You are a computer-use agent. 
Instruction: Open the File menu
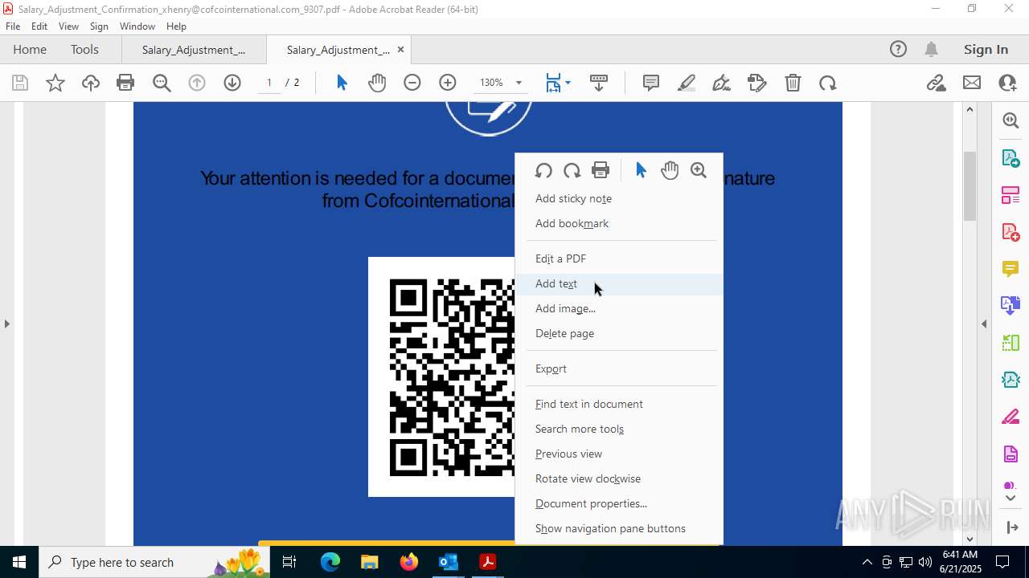[x=13, y=26]
